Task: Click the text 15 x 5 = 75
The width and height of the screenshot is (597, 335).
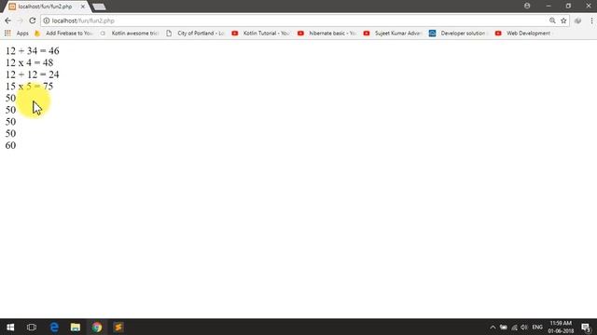Action: coord(29,87)
